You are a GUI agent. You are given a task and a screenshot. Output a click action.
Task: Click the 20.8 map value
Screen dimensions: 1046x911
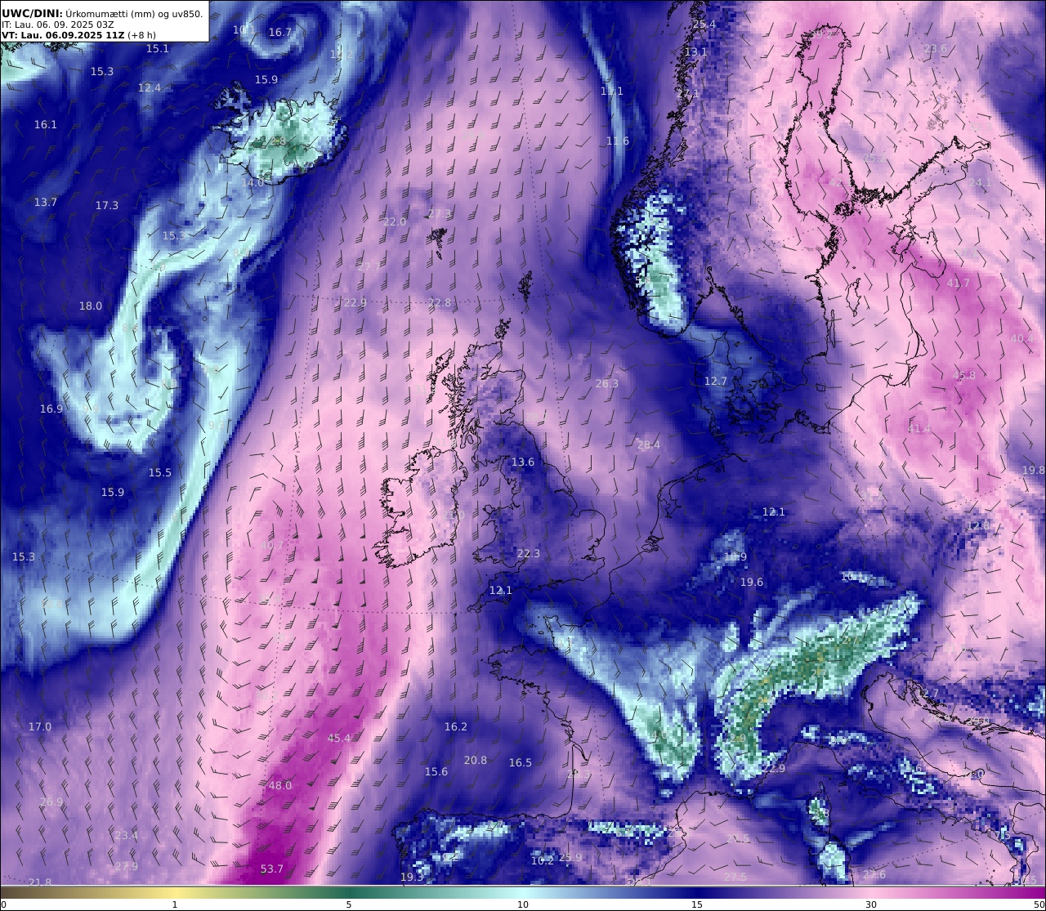click(x=476, y=760)
